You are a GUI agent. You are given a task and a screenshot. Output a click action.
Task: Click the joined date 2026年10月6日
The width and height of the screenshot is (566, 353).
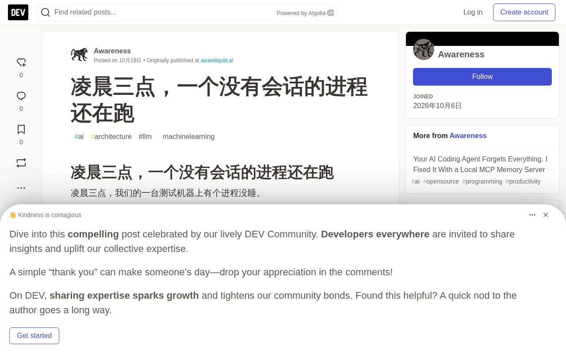coord(437,106)
